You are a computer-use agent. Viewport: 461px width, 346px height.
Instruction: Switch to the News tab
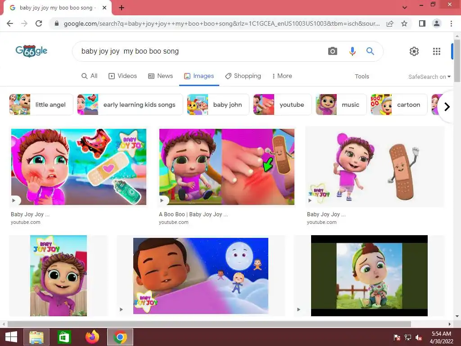pyautogui.click(x=161, y=76)
